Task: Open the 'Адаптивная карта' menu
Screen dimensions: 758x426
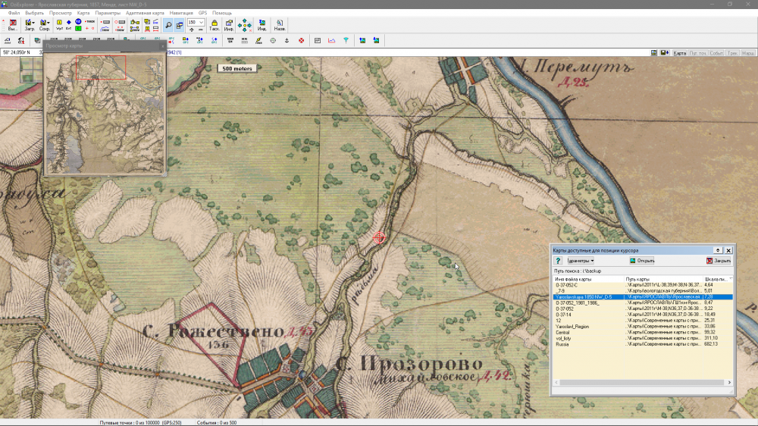Action: click(145, 13)
